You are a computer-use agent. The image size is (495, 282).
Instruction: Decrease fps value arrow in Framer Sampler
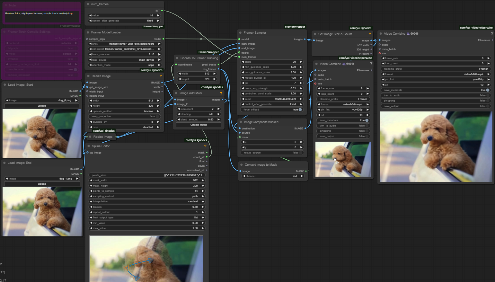click(243, 83)
